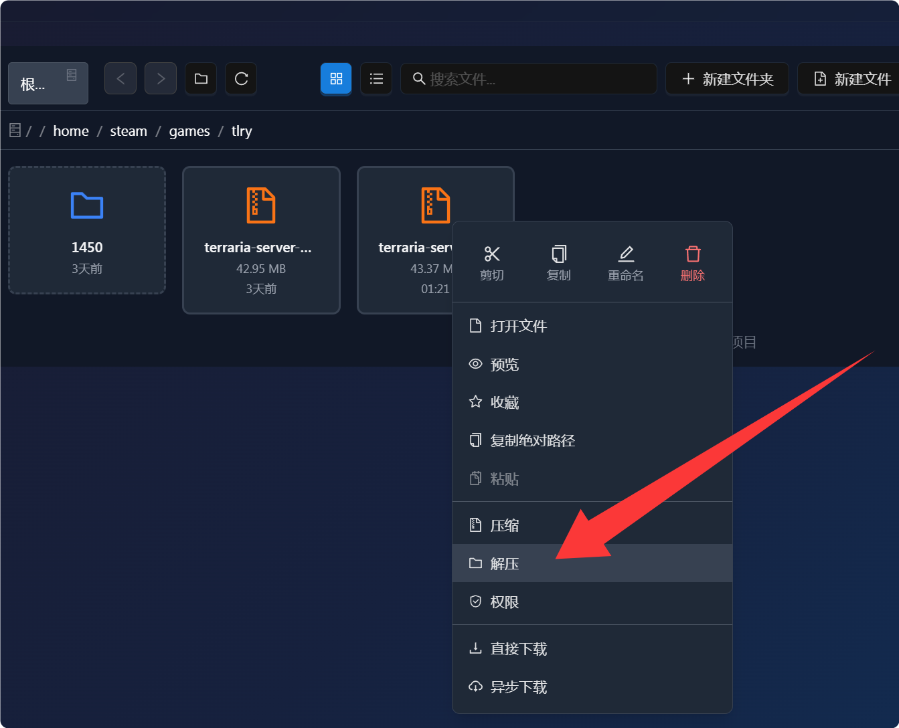Select 复制绝对路径 (Copy absolute path)
The image size is (899, 728).
pos(592,440)
